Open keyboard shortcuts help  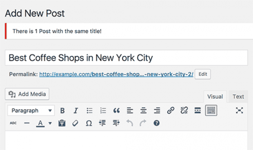click(x=157, y=123)
